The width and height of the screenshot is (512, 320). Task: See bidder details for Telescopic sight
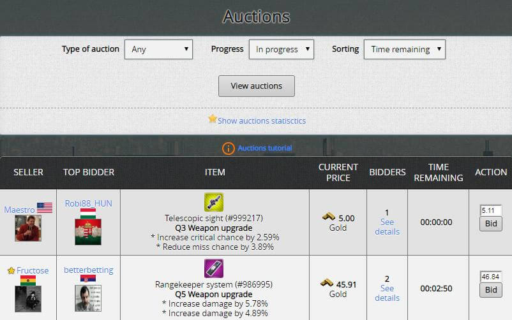click(x=387, y=227)
